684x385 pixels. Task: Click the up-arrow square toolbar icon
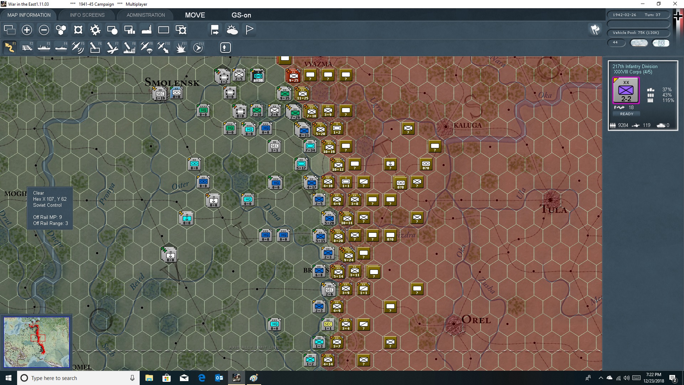[225, 47]
